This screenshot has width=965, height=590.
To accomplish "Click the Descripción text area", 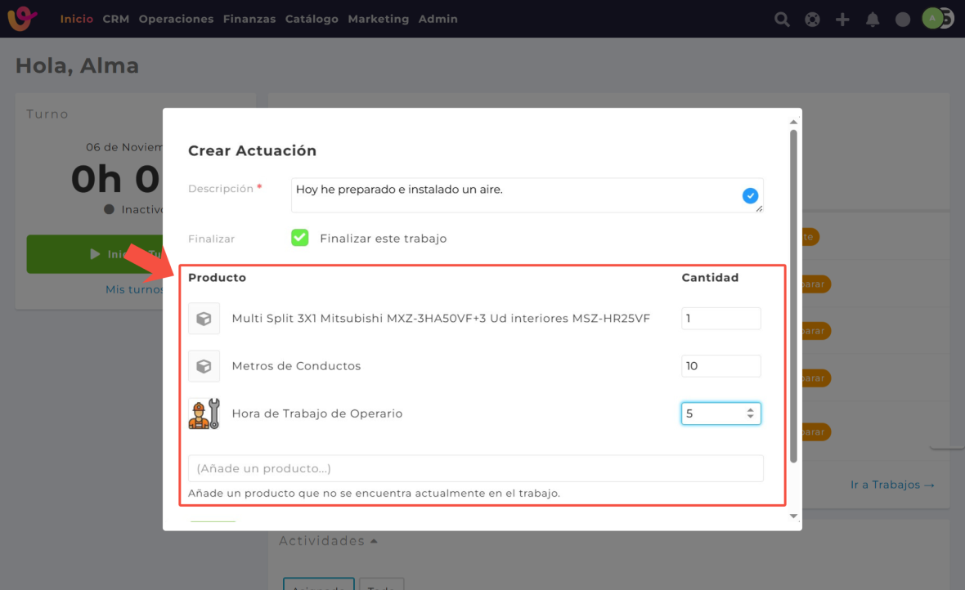I will pos(515,195).
